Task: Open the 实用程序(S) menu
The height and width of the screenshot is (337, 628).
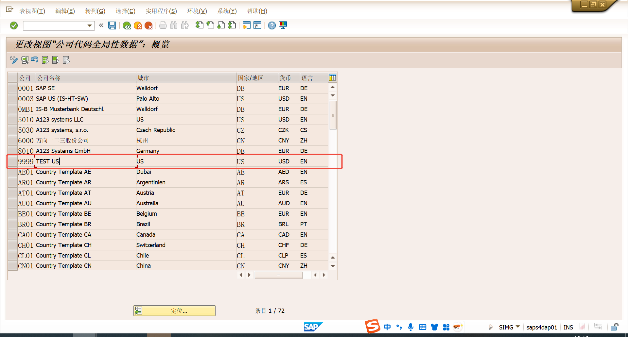Action: click(x=161, y=11)
